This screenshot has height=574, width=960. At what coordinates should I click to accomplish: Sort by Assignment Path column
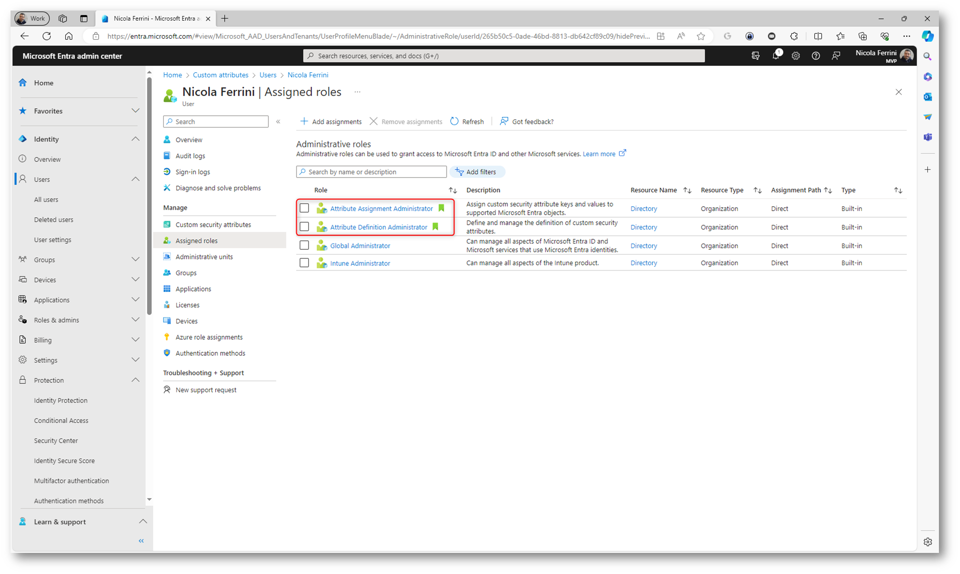(x=828, y=190)
